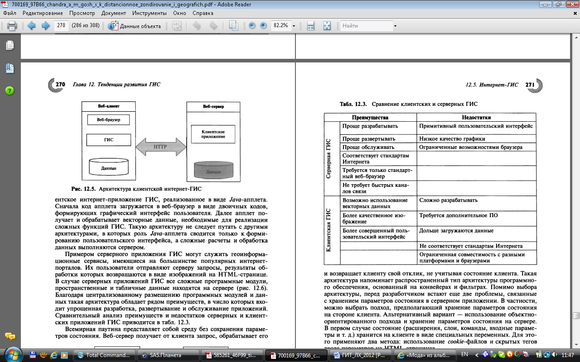Open the zoom percentage dropdown arrow
Image resolution: width=580 pixels, height=362 pixels.
[294, 26]
